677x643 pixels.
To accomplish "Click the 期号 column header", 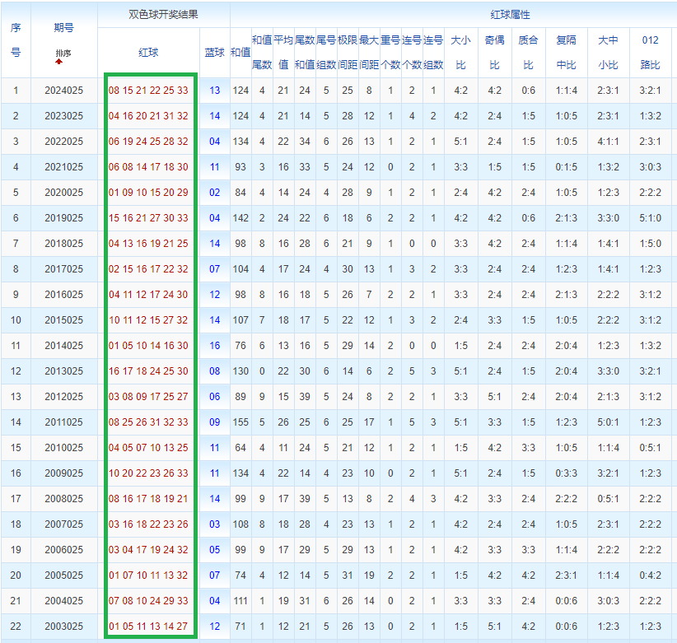I will click(63, 28).
